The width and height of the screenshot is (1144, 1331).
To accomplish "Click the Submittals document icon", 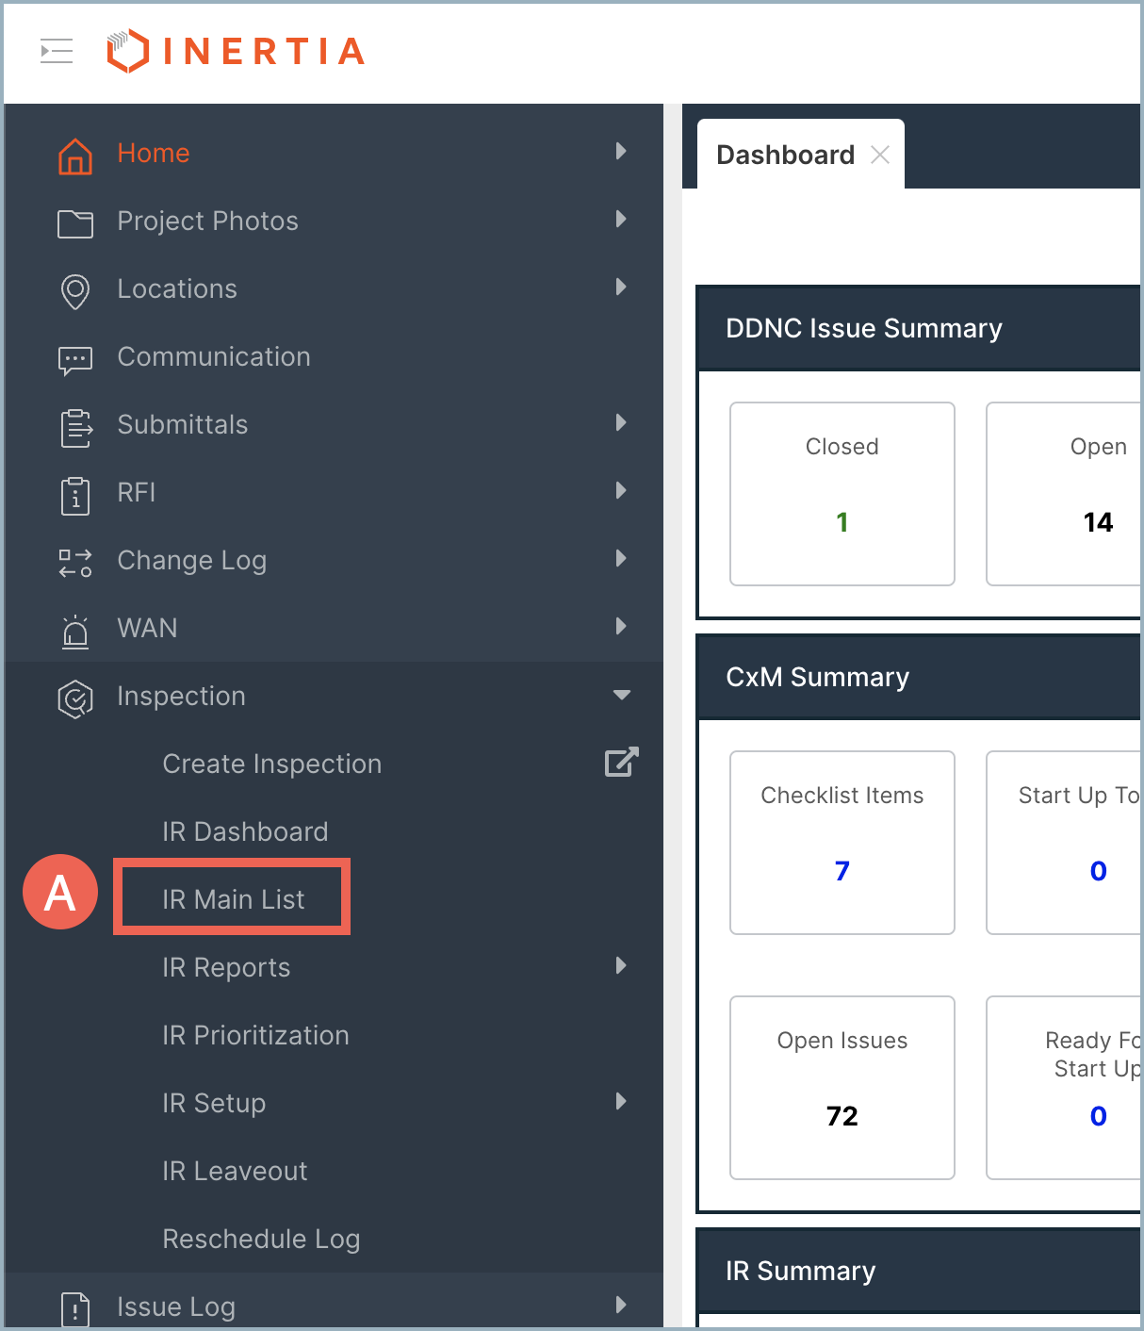I will [x=76, y=428].
